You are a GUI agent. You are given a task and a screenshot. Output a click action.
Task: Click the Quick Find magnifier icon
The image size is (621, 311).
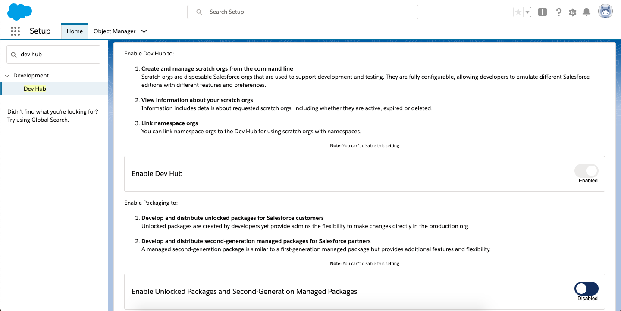click(14, 55)
